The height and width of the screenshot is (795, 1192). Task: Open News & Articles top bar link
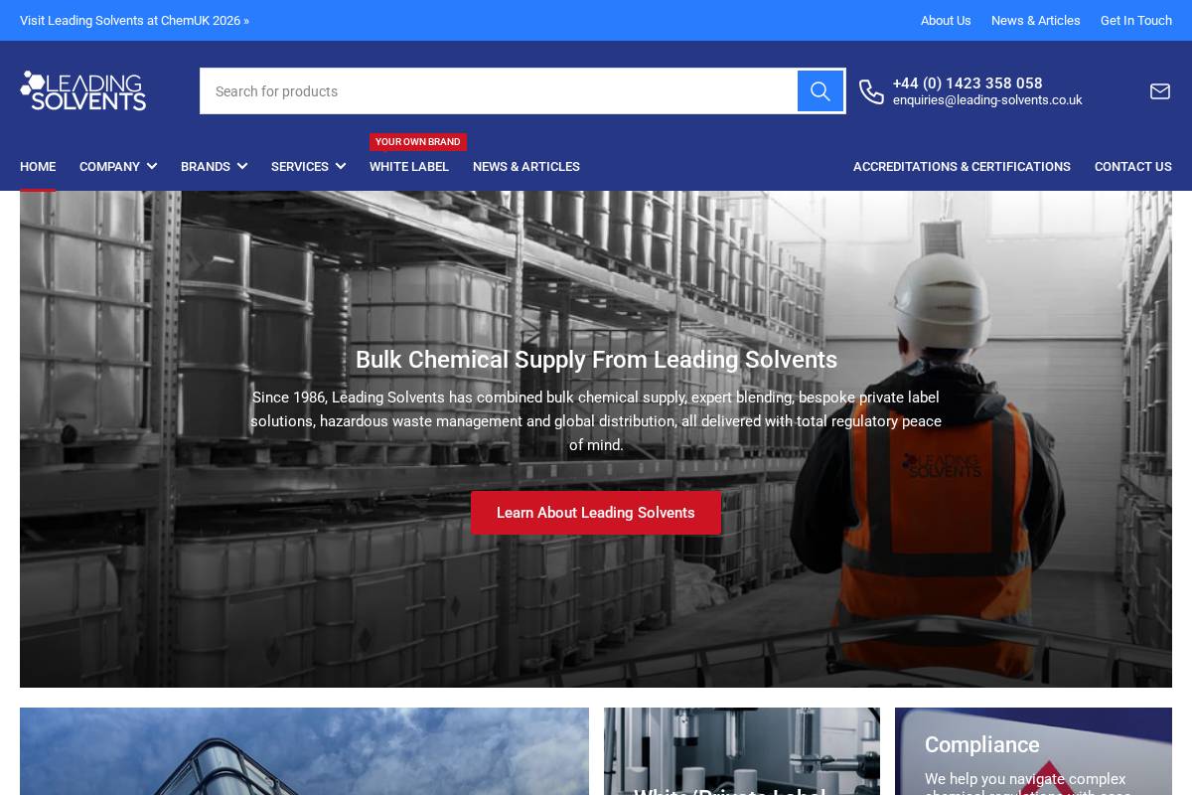point(1035,20)
